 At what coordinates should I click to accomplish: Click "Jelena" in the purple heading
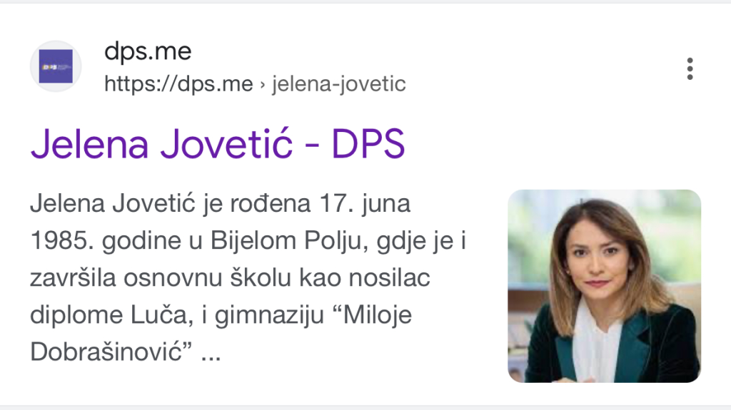pyautogui.click(x=89, y=144)
